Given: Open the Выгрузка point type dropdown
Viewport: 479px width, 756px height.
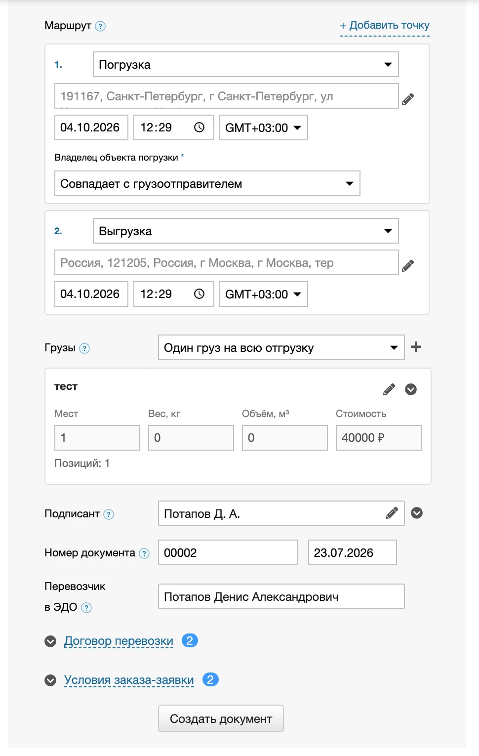Looking at the screenshot, I should click(246, 231).
